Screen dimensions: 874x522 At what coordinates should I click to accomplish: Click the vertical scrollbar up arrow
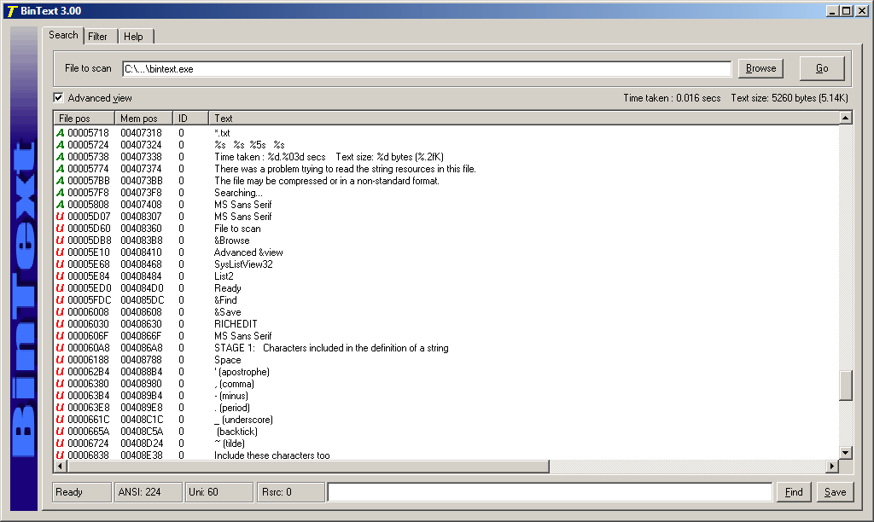tap(846, 118)
